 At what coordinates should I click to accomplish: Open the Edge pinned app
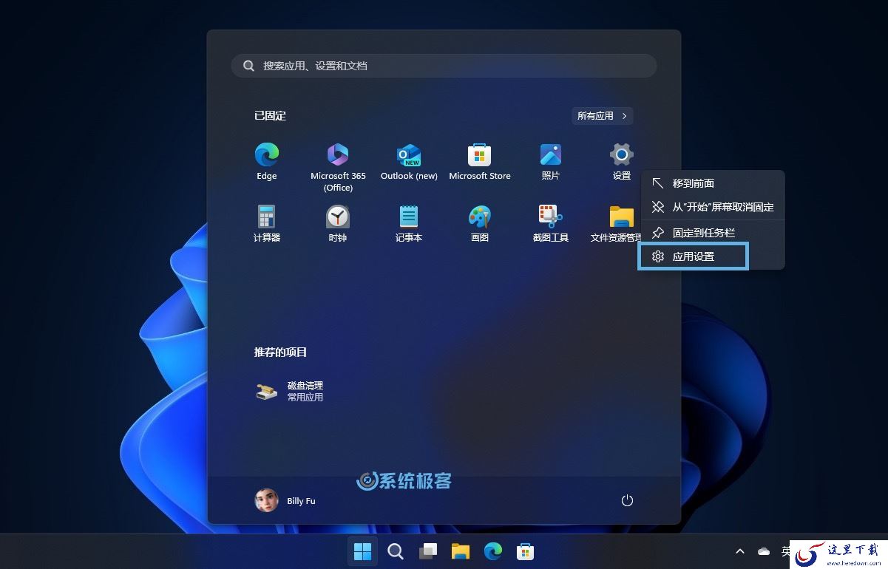pyautogui.click(x=267, y=162)
